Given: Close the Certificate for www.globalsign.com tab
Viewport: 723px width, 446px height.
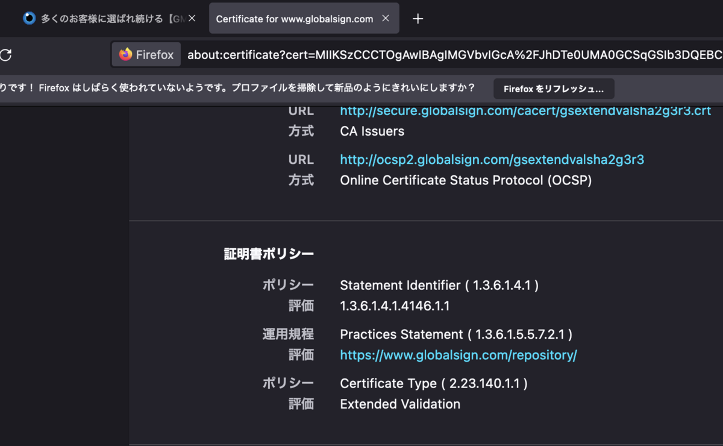Looking at the screenshot, I should pos(386,19).
